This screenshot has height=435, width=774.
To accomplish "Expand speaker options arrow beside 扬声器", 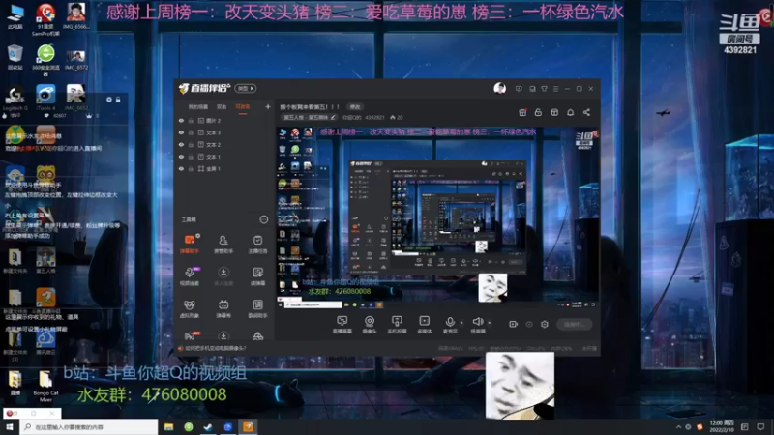I will [x=490, y=323].
